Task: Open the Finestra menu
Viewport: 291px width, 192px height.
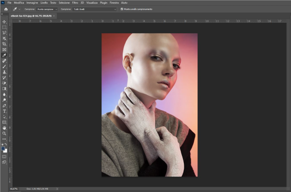Action: coord(114,3)
